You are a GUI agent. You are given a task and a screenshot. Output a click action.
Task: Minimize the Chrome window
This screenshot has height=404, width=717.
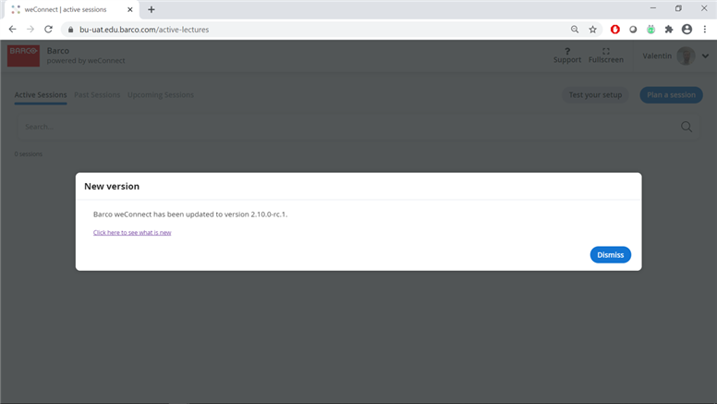tap(653, 8)
